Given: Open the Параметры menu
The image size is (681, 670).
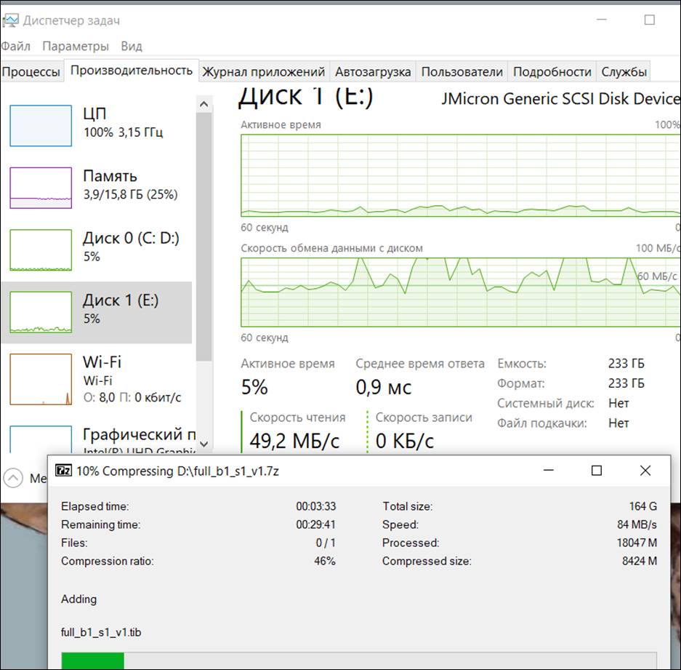Looking at the screenshot, I should click(76, 46).
